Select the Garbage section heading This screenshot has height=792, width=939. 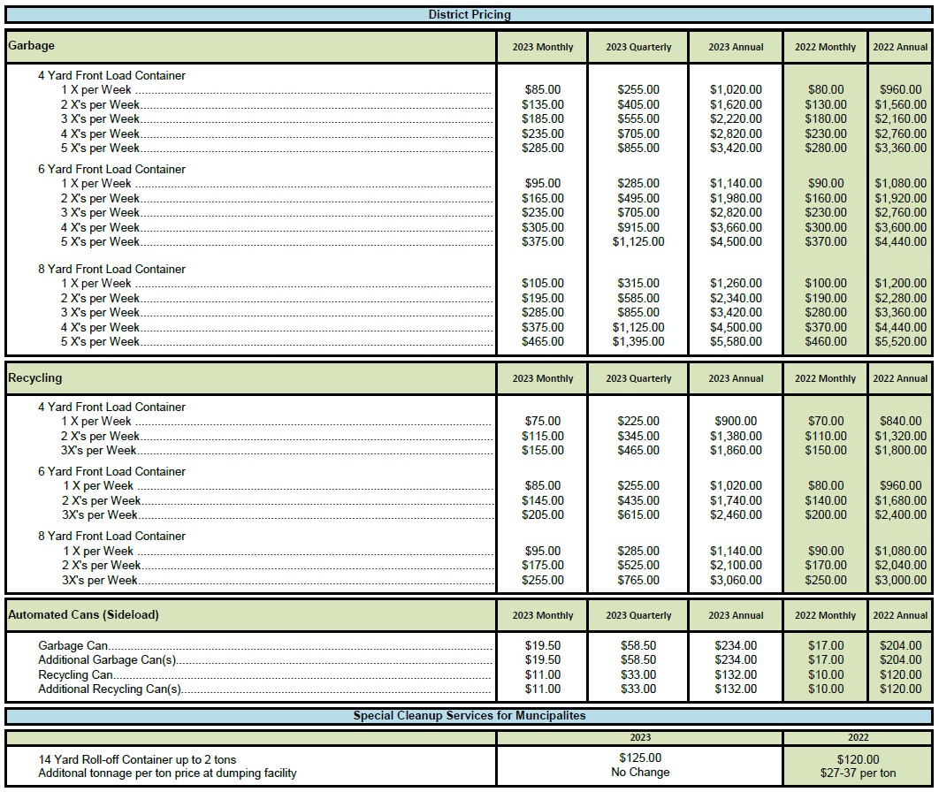pyautogui.click(x=31, y=45)
